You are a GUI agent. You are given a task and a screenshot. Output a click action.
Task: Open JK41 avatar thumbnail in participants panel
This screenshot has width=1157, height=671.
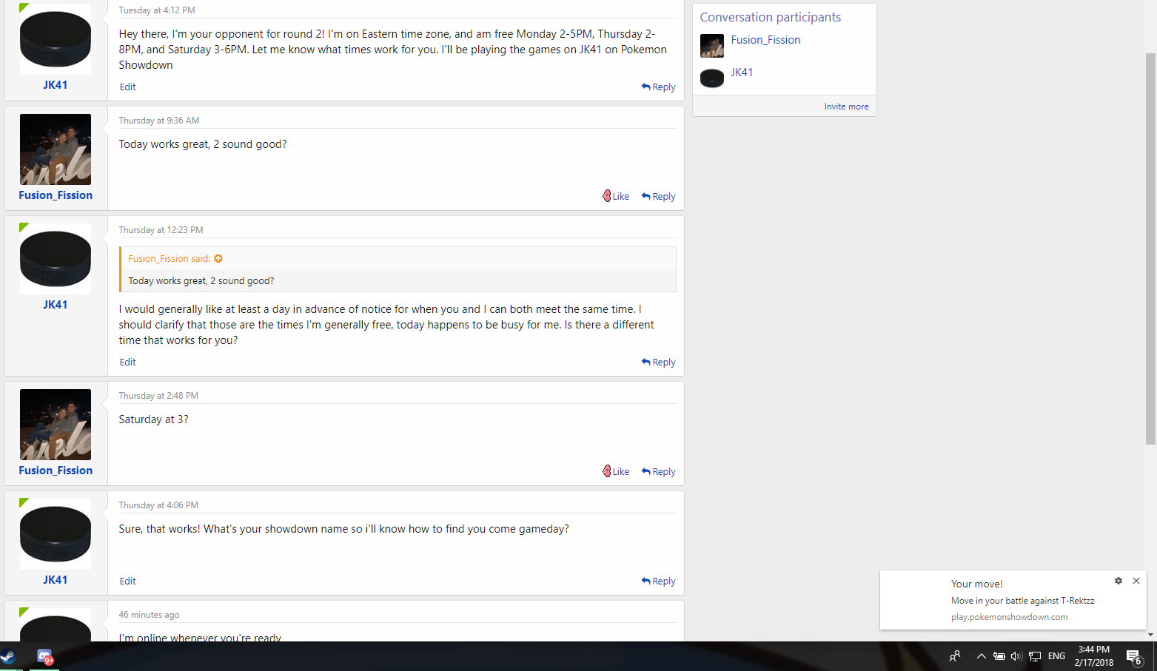click(x=712, y=78)
